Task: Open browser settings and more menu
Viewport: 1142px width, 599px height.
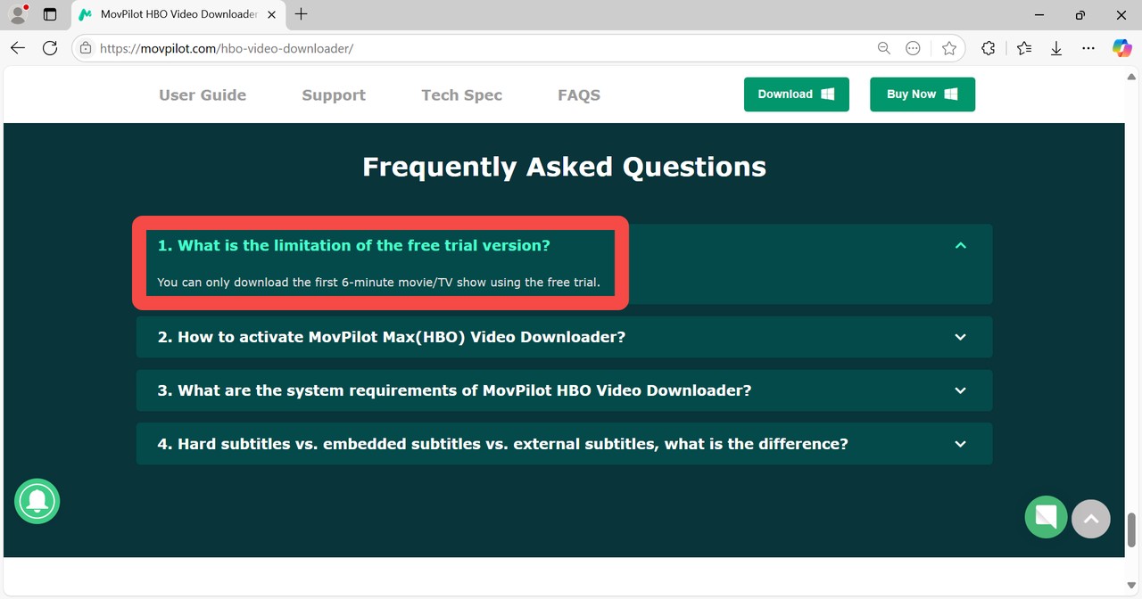Action: click(x=1088, y=48)
